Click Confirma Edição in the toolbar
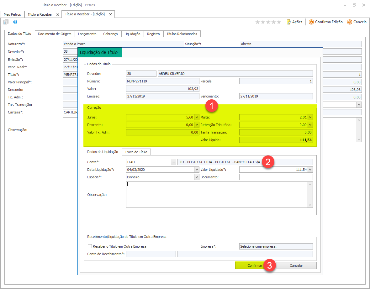 pyautogui.click(x=326, y=22)
